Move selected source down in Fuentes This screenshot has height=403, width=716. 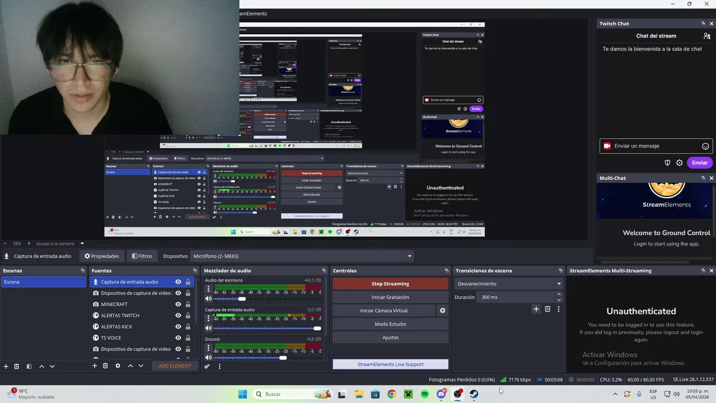pos(141,366)
